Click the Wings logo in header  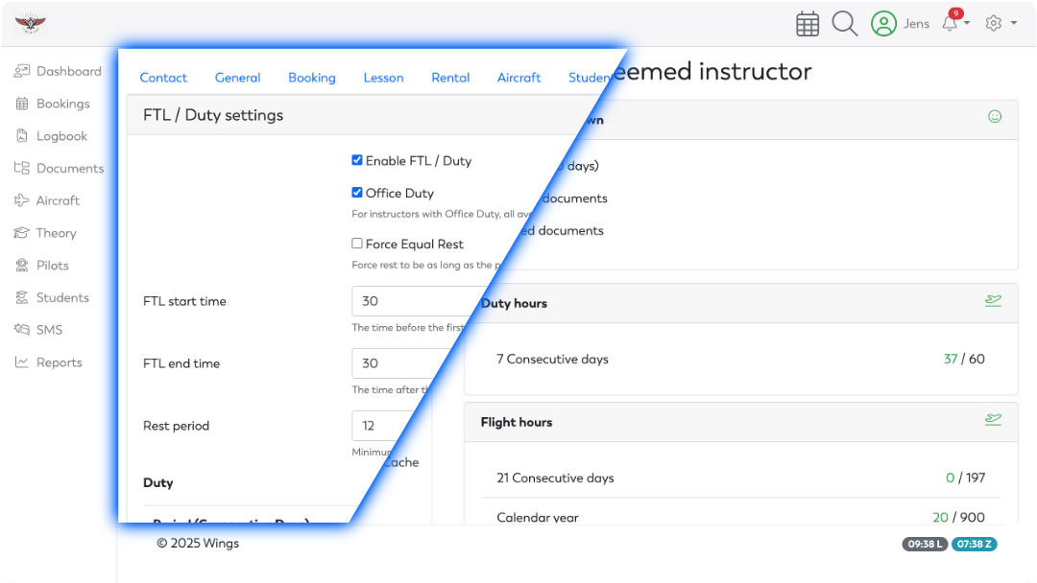pos(31,24)
